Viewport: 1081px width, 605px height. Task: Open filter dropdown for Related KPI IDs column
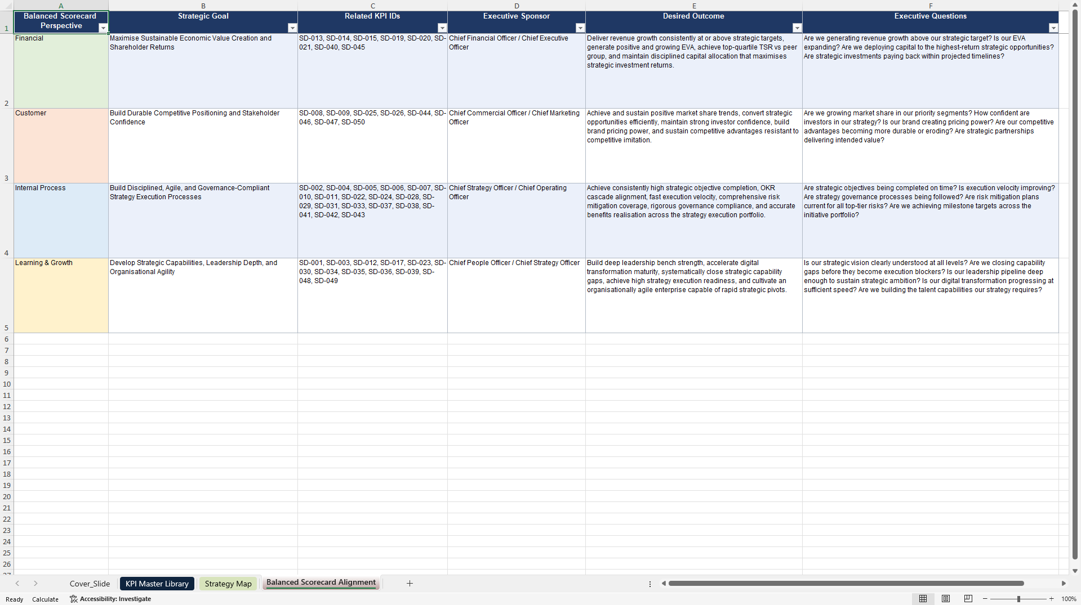click(x=442, y=28)
